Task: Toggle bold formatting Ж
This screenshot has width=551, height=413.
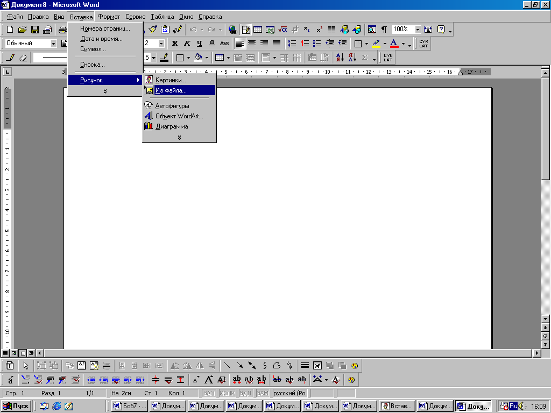Action: pyautogui.click(x=175, y=44)
